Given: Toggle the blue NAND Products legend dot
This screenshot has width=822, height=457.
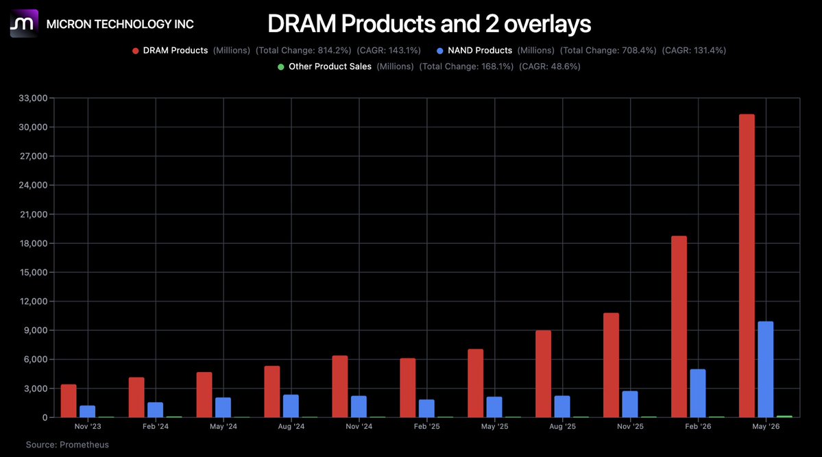Looking at the screenshot, I should pos(440,51).
